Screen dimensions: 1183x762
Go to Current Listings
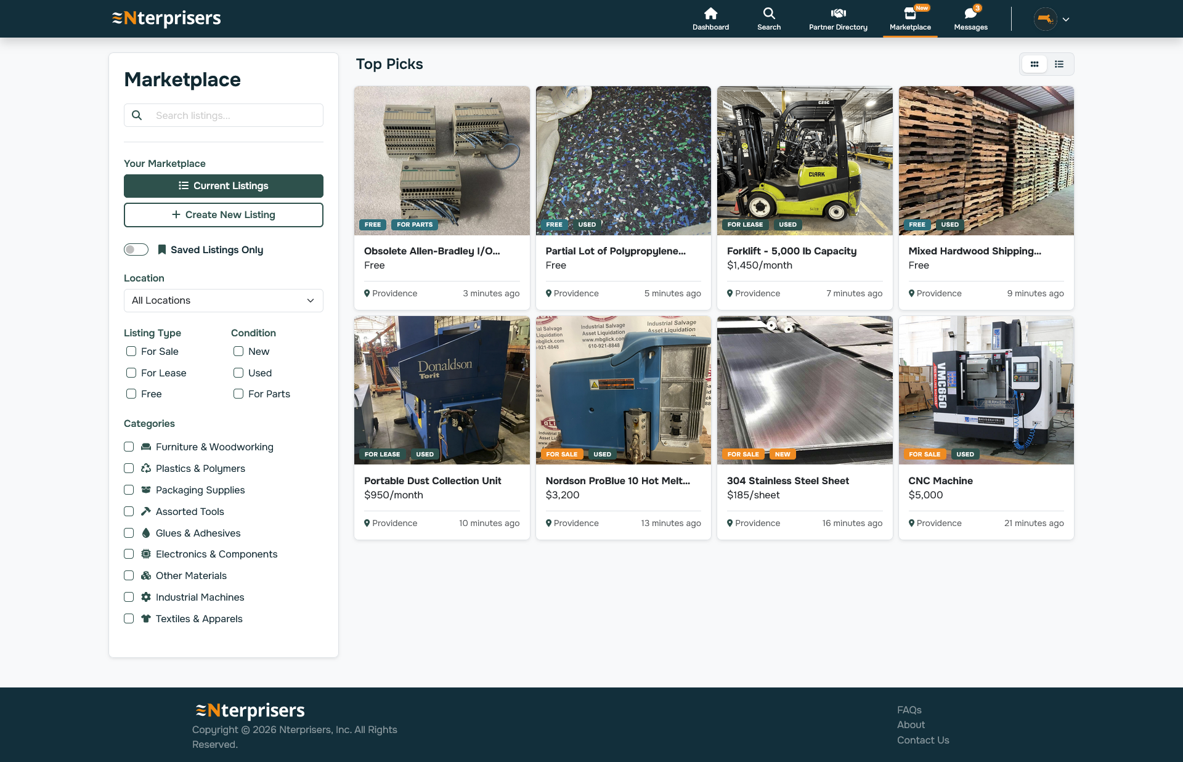click(x=223, y=185)
